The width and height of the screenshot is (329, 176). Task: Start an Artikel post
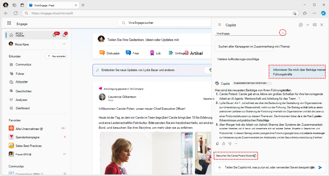(194, 53)
